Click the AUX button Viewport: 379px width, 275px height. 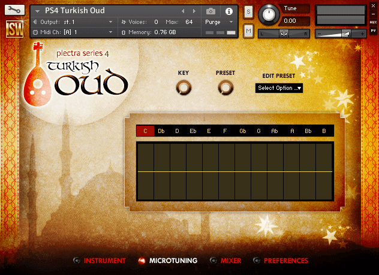pos(373,22)
